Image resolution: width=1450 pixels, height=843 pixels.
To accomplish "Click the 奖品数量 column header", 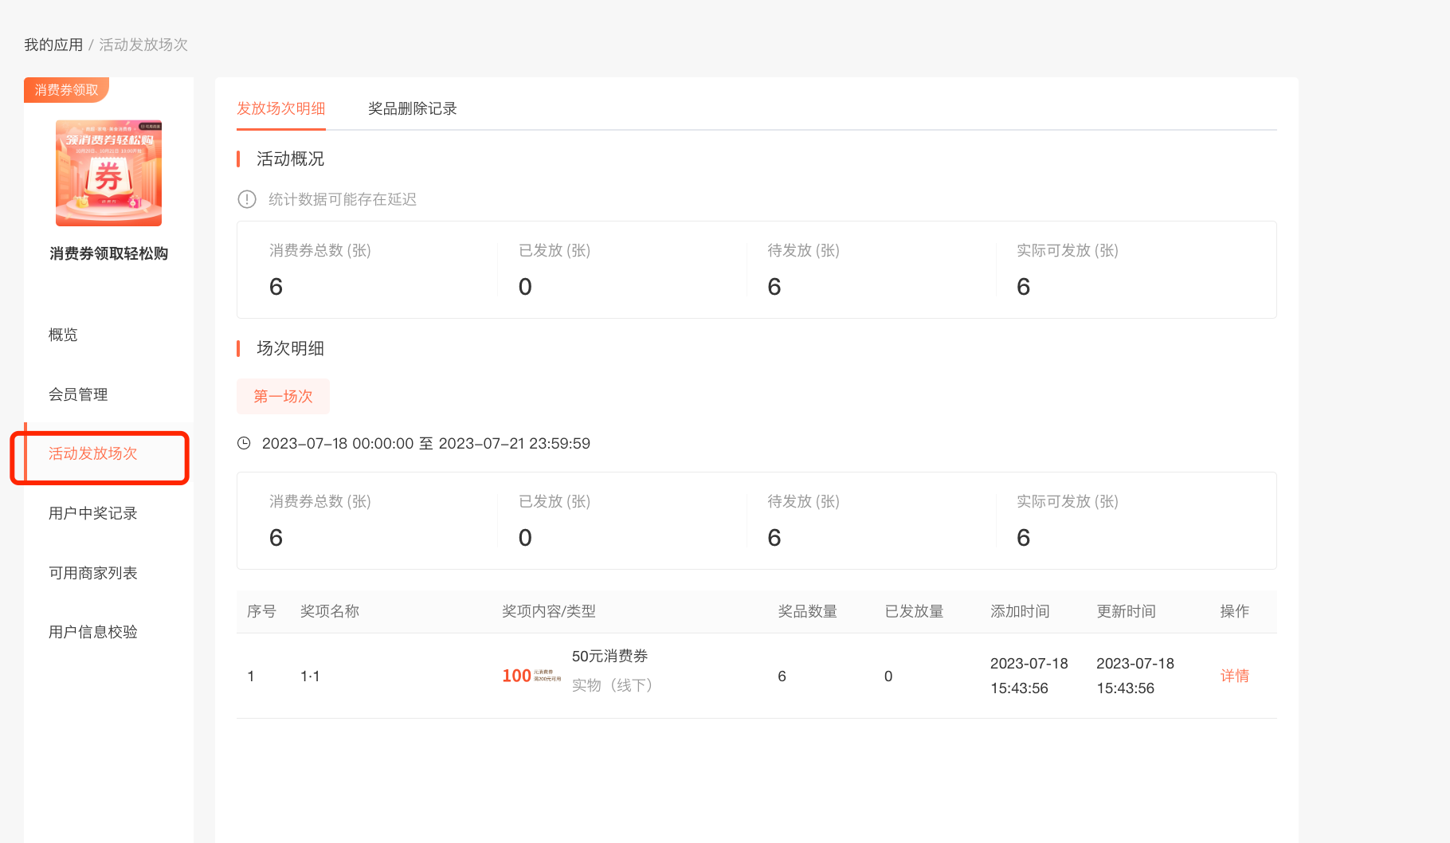I will [x=807, y=611].
